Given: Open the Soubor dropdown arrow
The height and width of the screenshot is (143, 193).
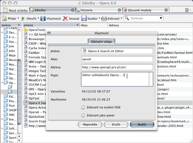Looking at the screenshot, I should (99, 18).
